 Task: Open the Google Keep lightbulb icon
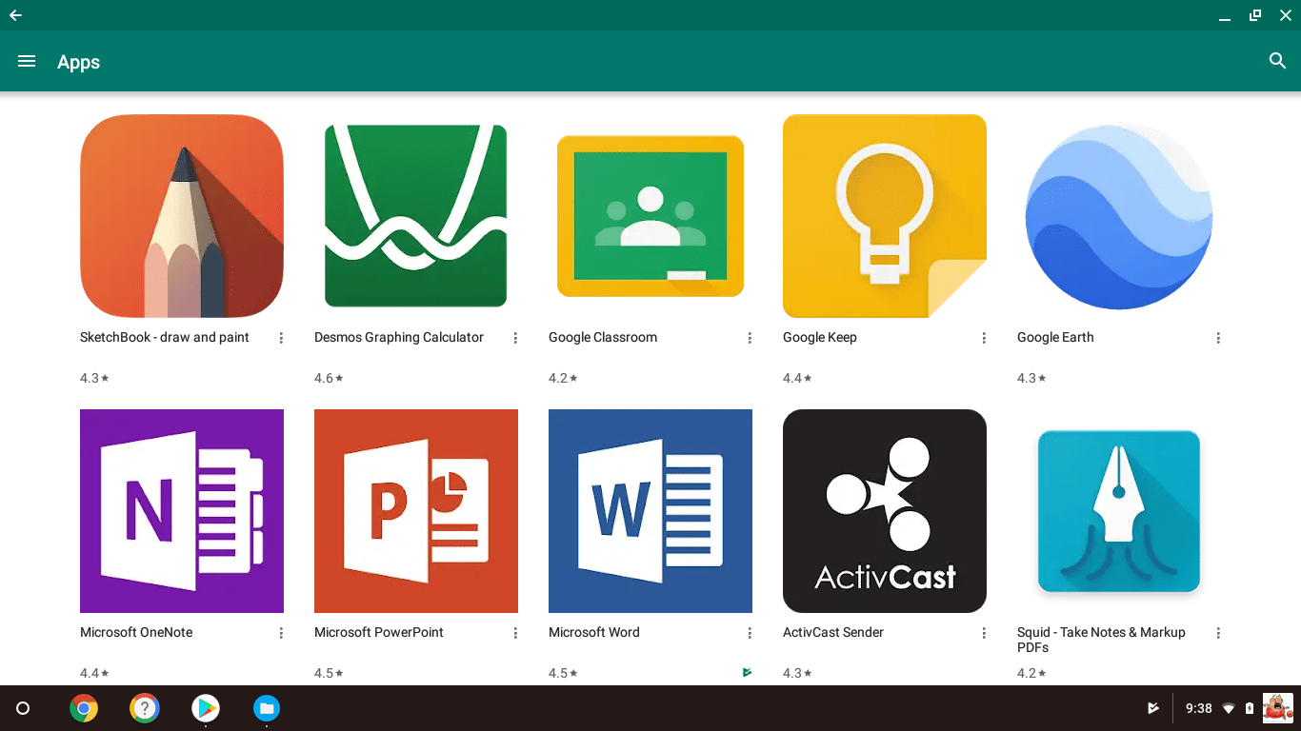click(x=885, y=216)
